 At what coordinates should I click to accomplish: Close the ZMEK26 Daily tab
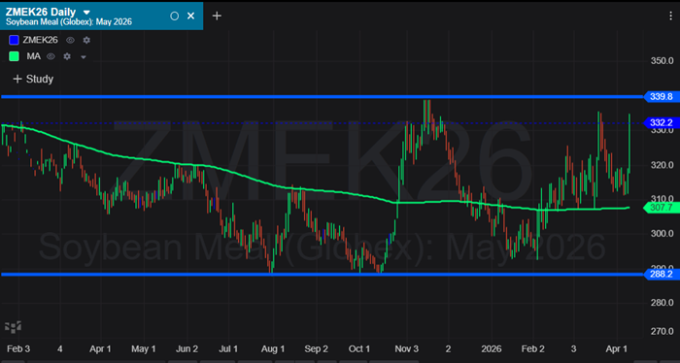pyautogui.click(x=190, y=16)
